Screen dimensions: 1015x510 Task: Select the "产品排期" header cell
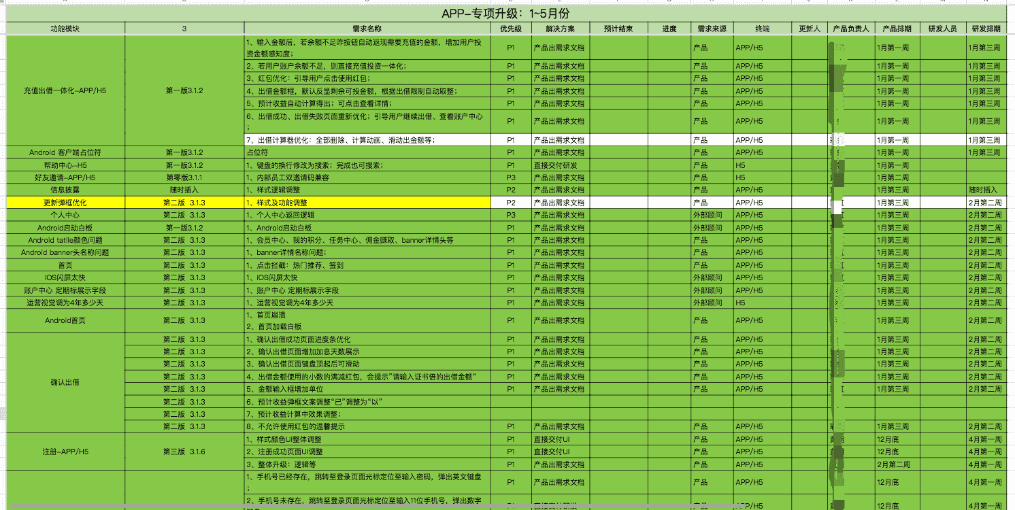coord(897,29)
